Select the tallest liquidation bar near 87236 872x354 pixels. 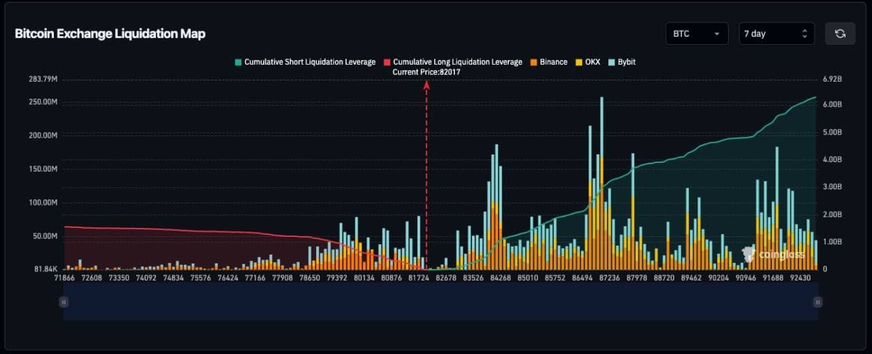point(602,184)
